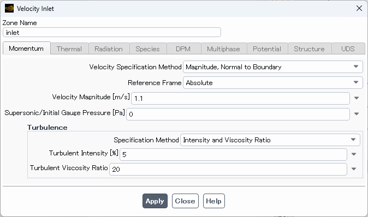Click the Zone Name input field

coord(112,32)
